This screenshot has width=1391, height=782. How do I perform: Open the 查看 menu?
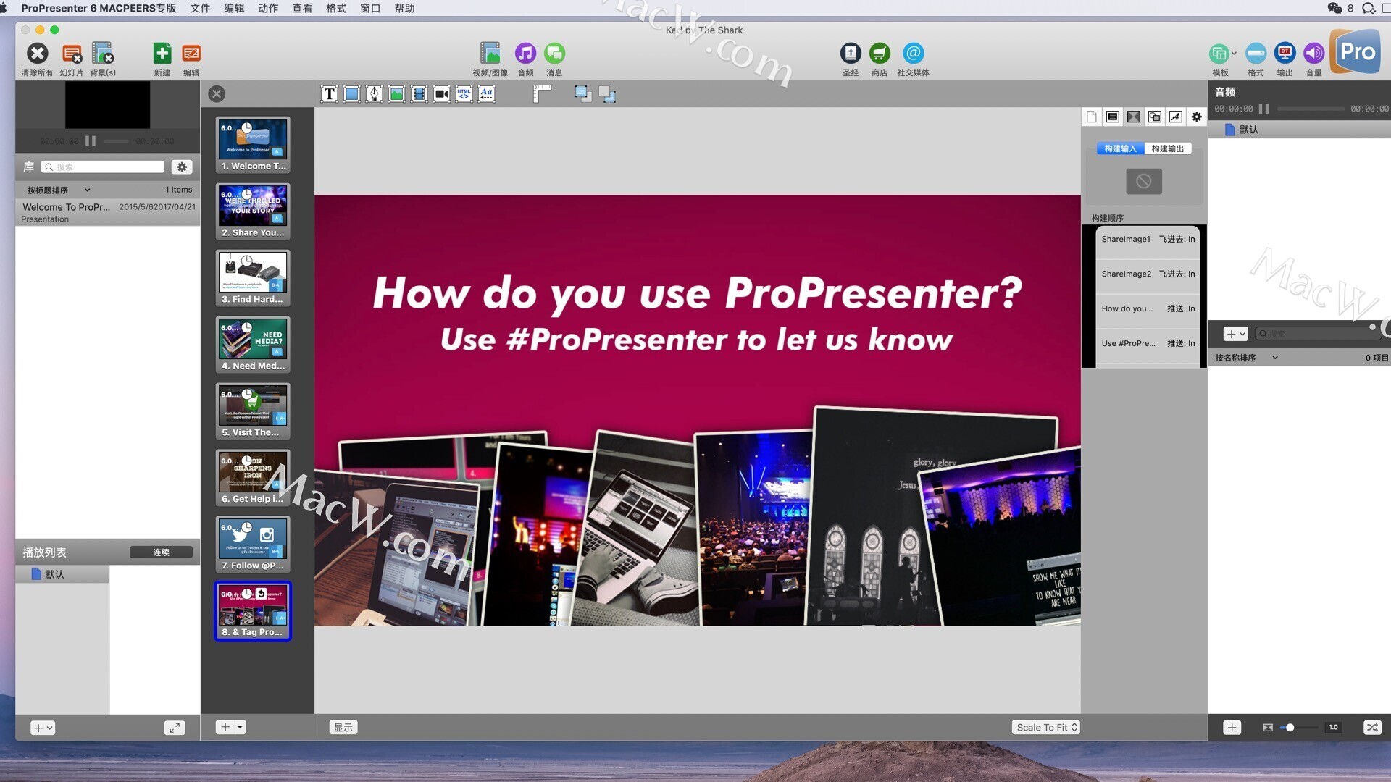[302, 8]
